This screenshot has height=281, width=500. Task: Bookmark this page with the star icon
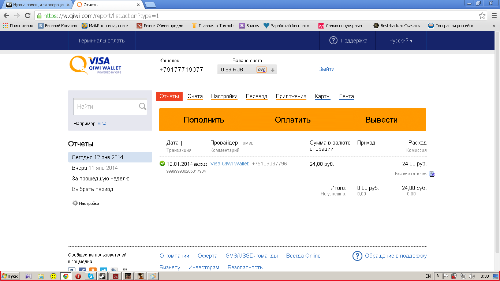click(482, 16)
